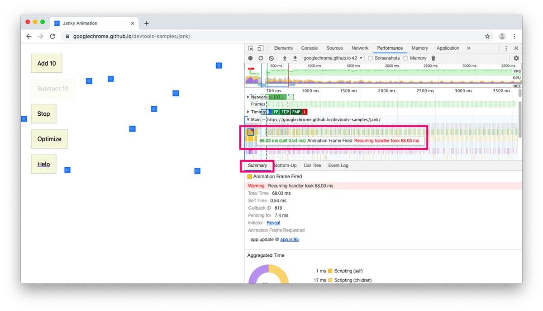This screenshot has width=543, height=311.
Task: Click the Optimize button on the page
Action: point(49,139)
